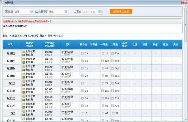Check G2 business seat checkbox (8)
The height and width of the screenshot is (122, 188).
(x=83, y=113)
